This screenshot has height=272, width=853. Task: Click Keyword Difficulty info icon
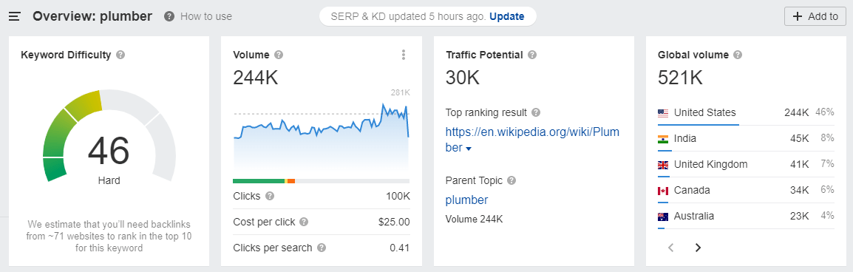pos(120,55)
